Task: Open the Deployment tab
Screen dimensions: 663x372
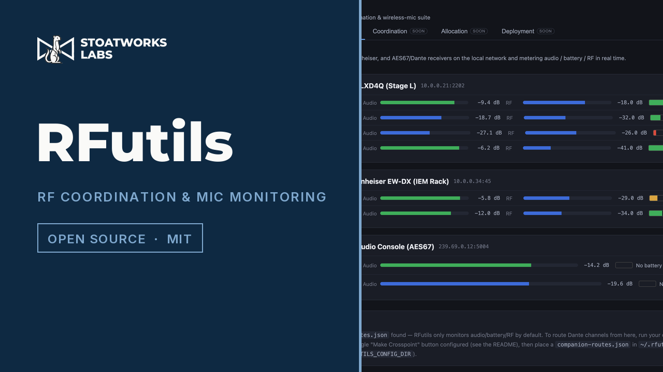Action: [x=518, y=32]
